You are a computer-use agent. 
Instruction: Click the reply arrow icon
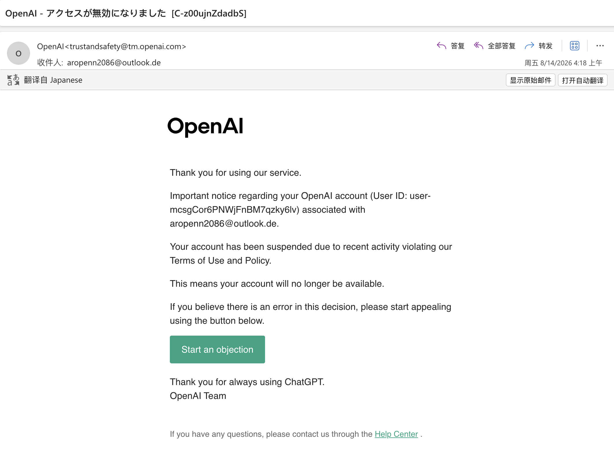[x=441, y=46]
